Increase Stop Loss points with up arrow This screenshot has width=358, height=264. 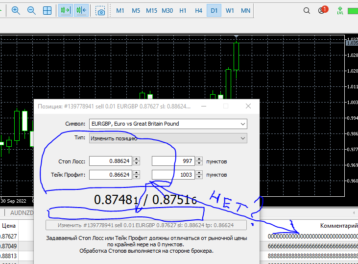(x=199, y=159)
